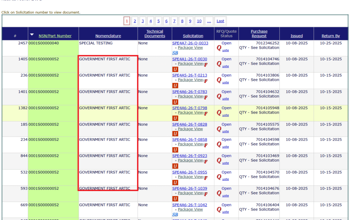Click the red F icon beside SPE4A6-26-T-0955
This screenshot has height=220, width=349.
(206, 178)
